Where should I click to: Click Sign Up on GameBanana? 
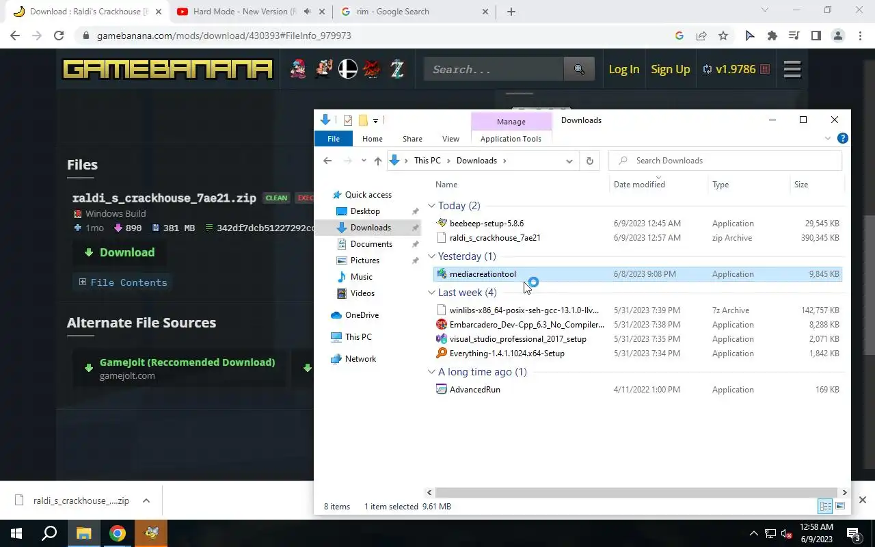point(671,69)
